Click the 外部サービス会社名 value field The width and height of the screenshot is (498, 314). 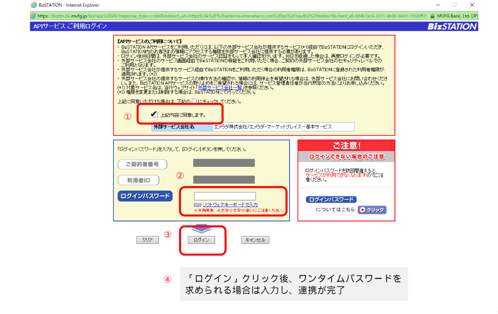pos(283,127)
